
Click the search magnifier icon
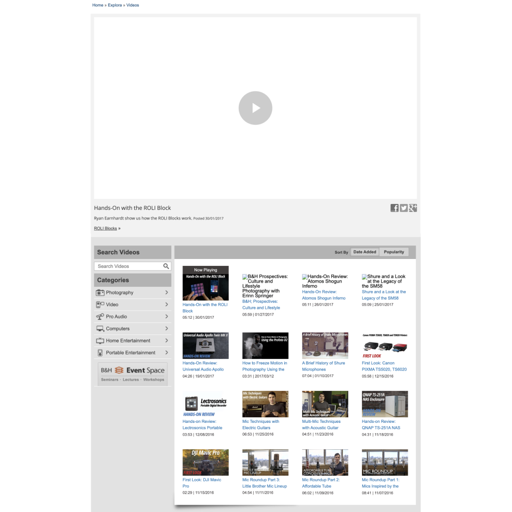[x=166, y=266]
